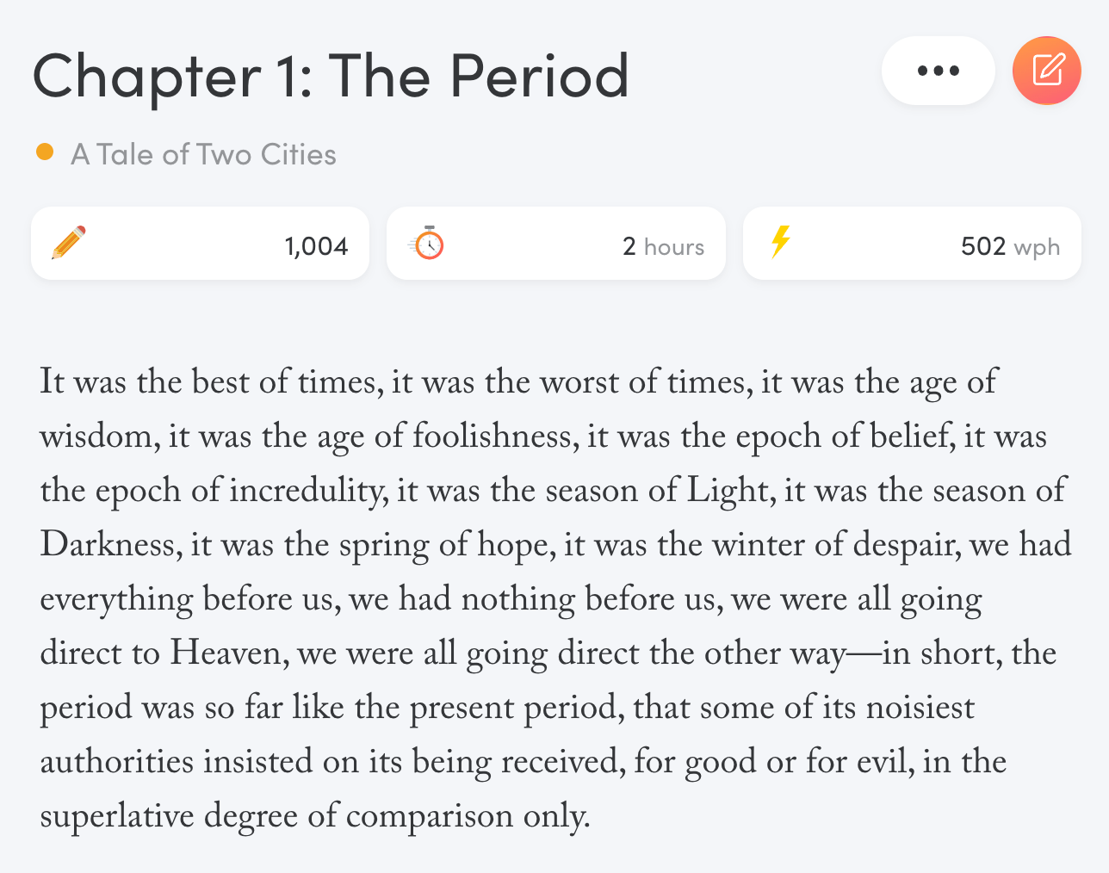Click the word Darkness in the text
Image resolution: width=1109 pixels, height=873 pixels.
tap(108, 545)
